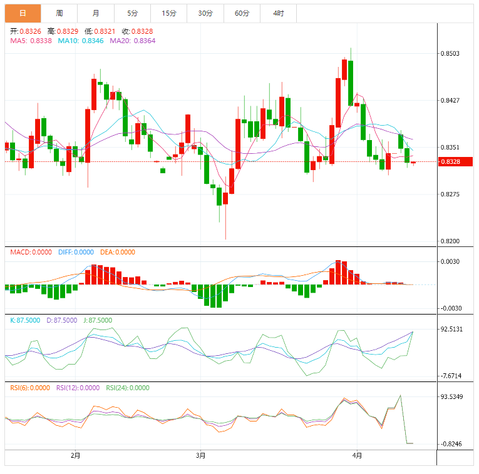Switch to the 周 weekly tab
The height and width of the screenshot is (474, 479).
coord(59,13)
